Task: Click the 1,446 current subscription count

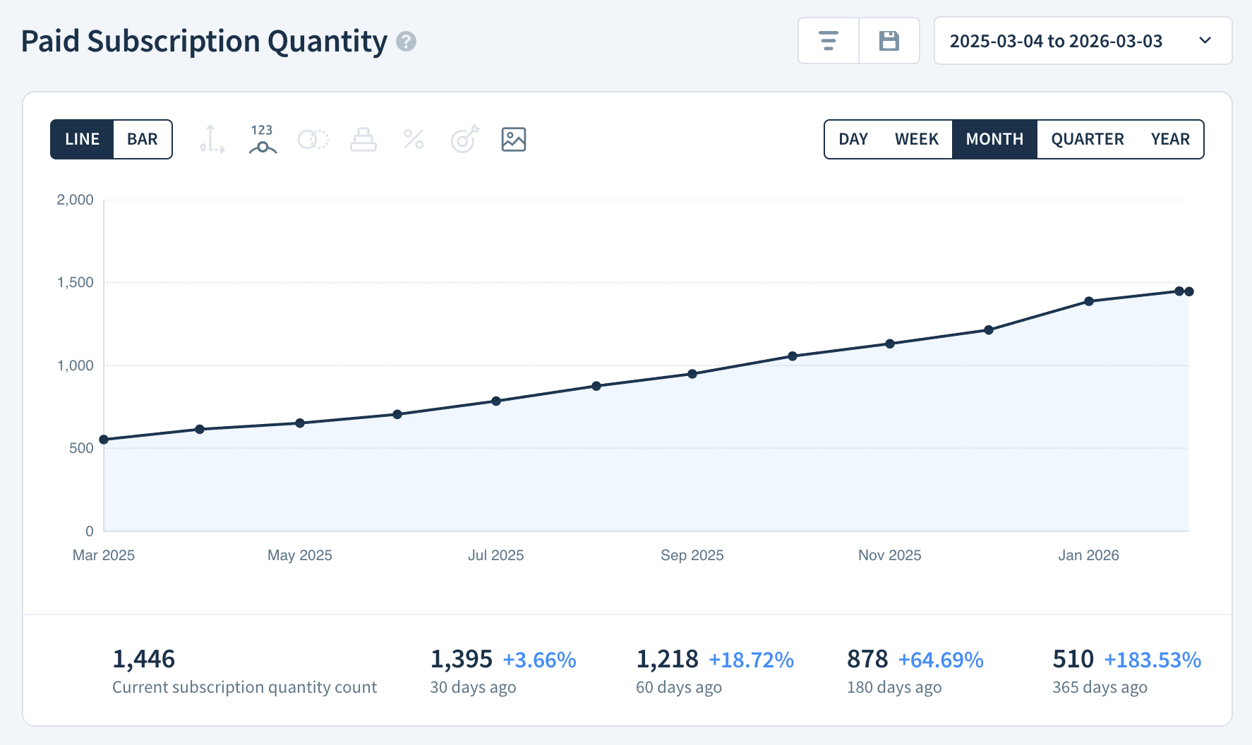Action: click(x=144, y=659)
